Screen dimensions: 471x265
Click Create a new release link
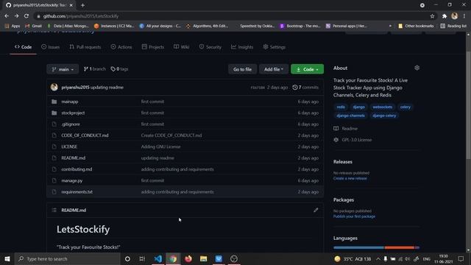350,178
